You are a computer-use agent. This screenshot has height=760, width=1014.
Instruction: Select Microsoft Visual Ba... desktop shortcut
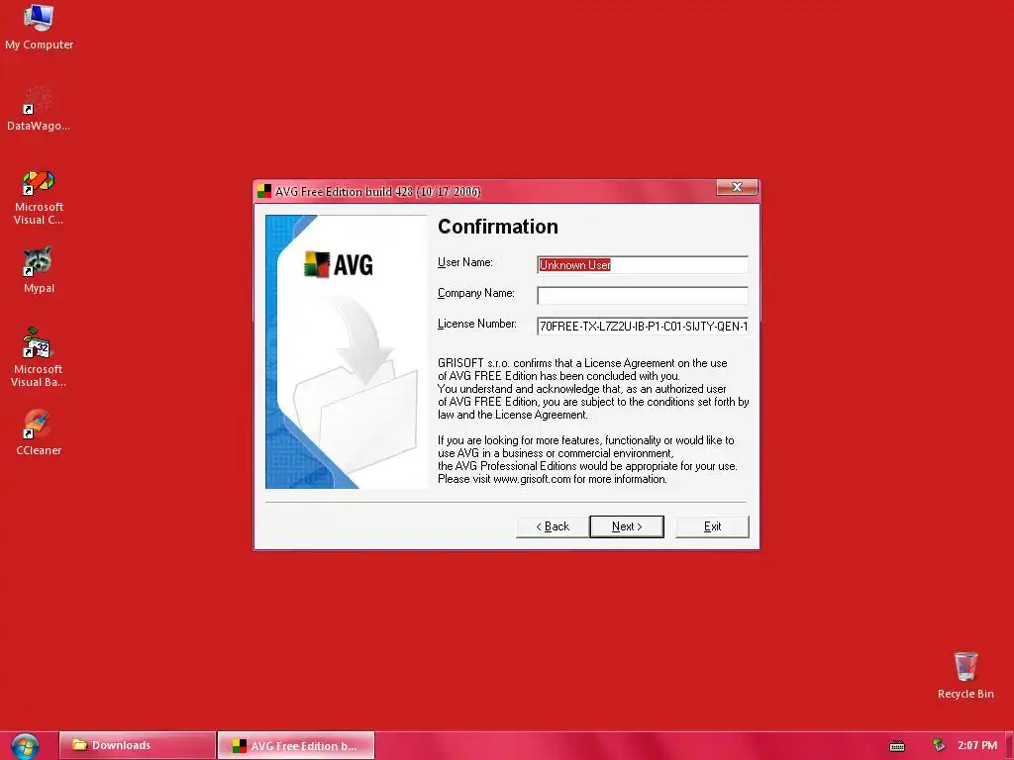39,357
